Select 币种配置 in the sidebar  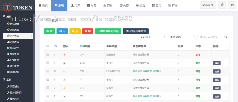[18, 36]
